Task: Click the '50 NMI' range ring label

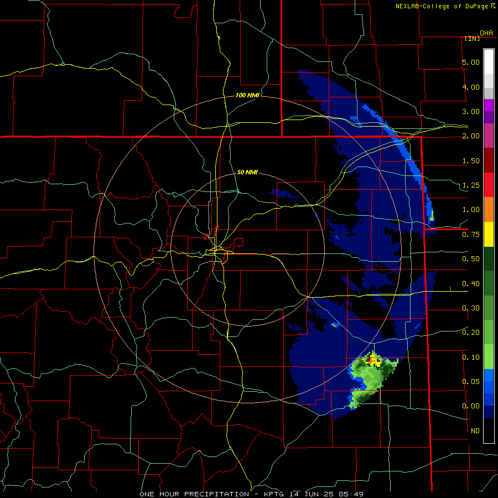Action: coord(247,172)
